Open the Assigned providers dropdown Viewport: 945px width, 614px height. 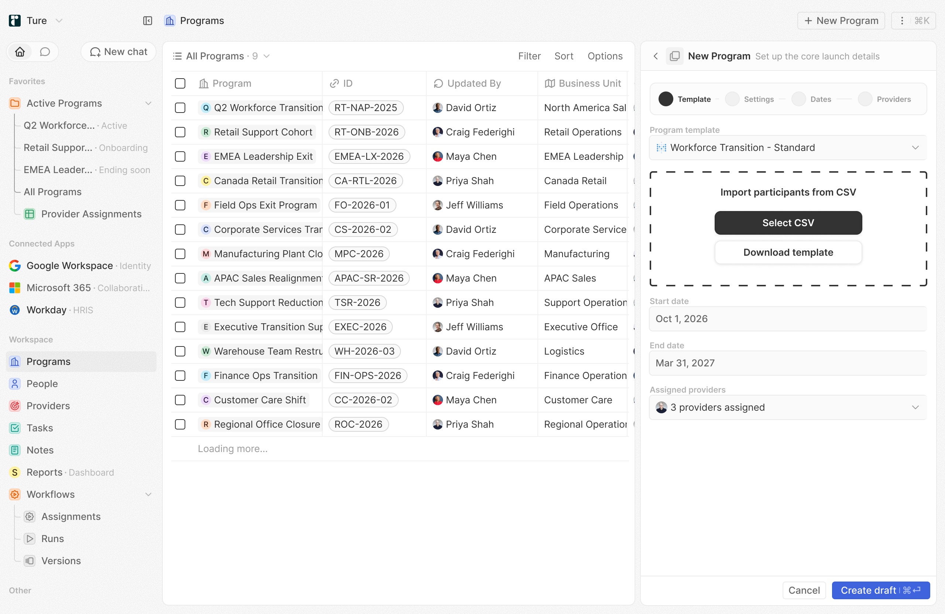pyautogui.click(x=788, y=407)
